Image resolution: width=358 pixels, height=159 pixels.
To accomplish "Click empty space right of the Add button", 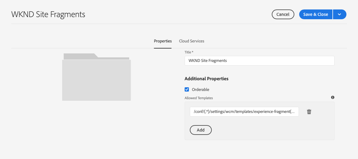I will (x=268, y=130).
